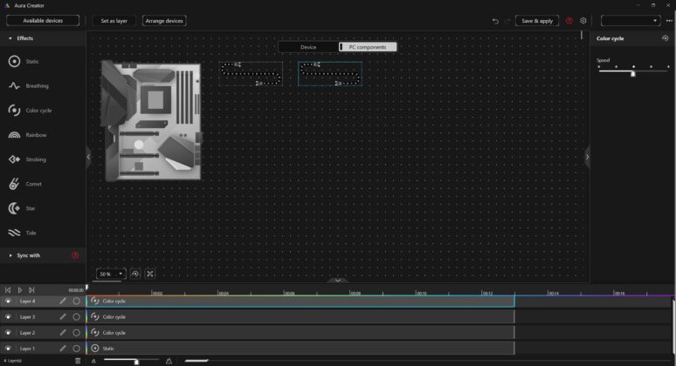Click the circle toggle on Layer 2
Image resolution: width=676 pixels, height=366 pixels.
(76, 333)
